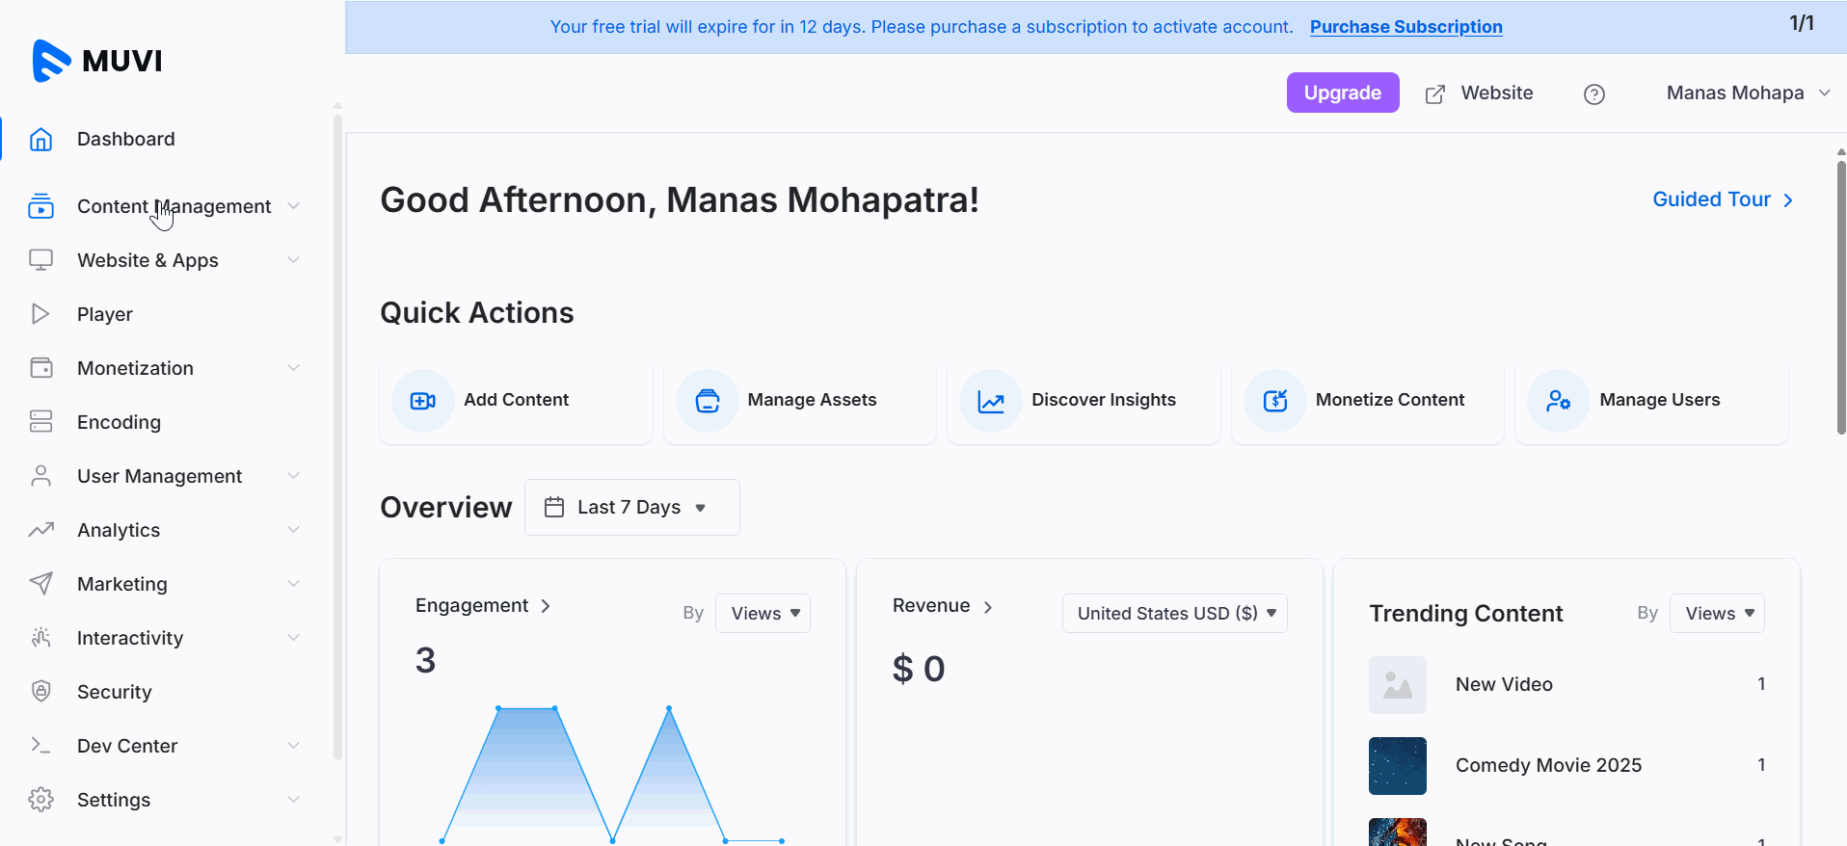The width and height of the screenshot is (1847, 846).
Task: Open the Last 7 Days date dropdown
Action: tap(631, 507)
